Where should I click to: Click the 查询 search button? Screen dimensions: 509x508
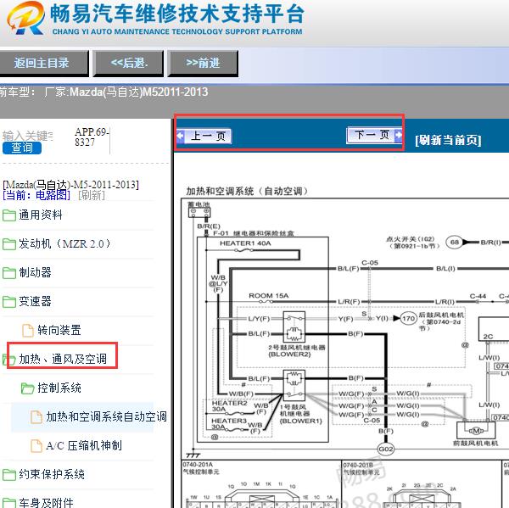[x=22, y=148]
